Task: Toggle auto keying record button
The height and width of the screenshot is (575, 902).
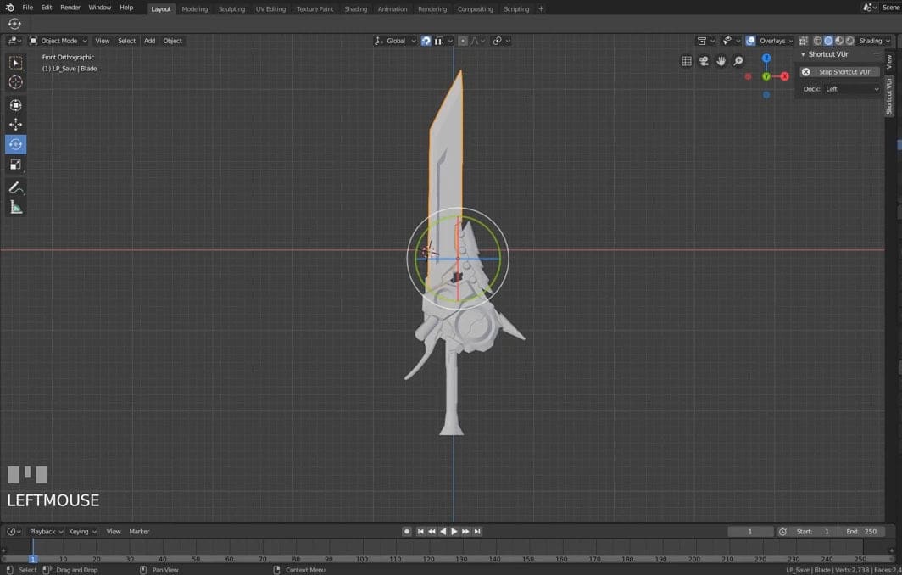Action: click(x=407, y=531)
